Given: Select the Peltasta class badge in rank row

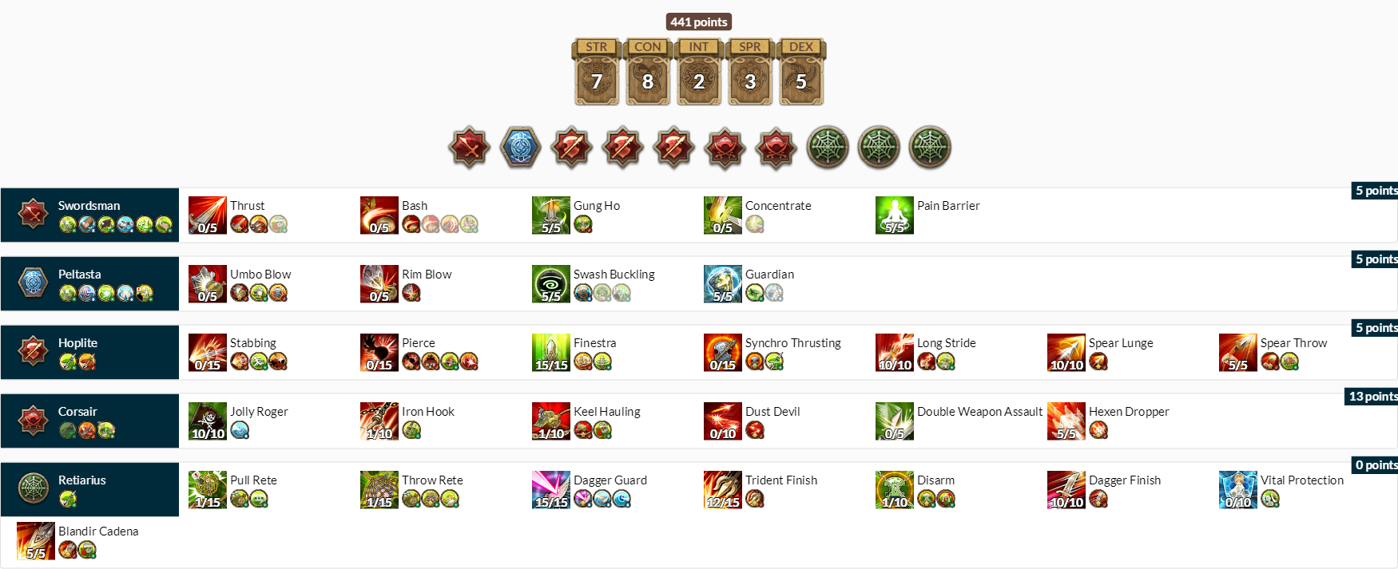Looking at the screenshot, I should pyautogui.click(x=521, y=148).
